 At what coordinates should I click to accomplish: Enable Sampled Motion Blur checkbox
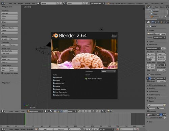(x=150, y=85)
